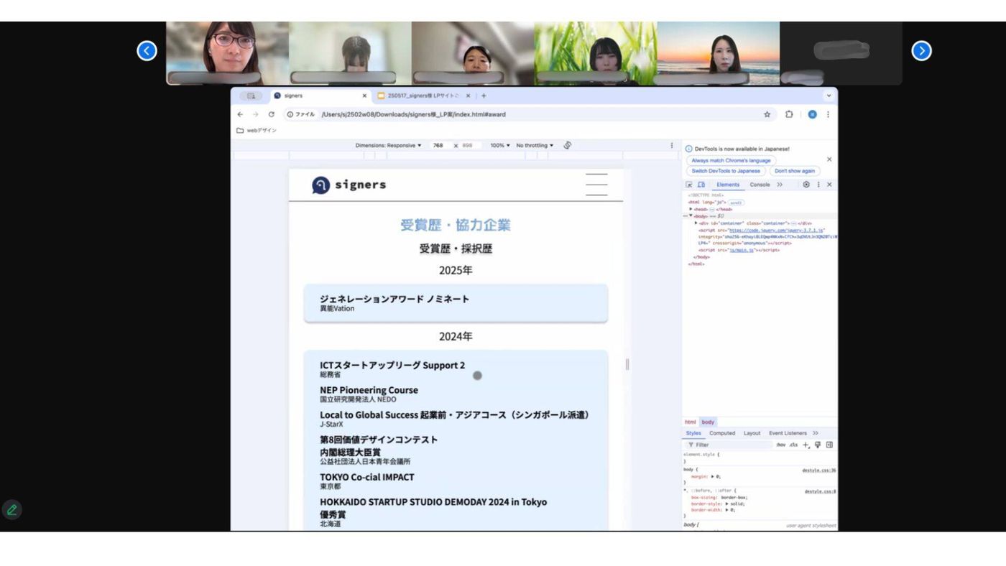
Task: Open the Chrome profile avatar
Action: pos(812,114)
